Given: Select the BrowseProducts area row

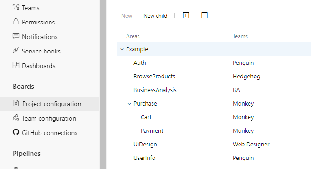Looking at the screenshot, I should [214, 77].
